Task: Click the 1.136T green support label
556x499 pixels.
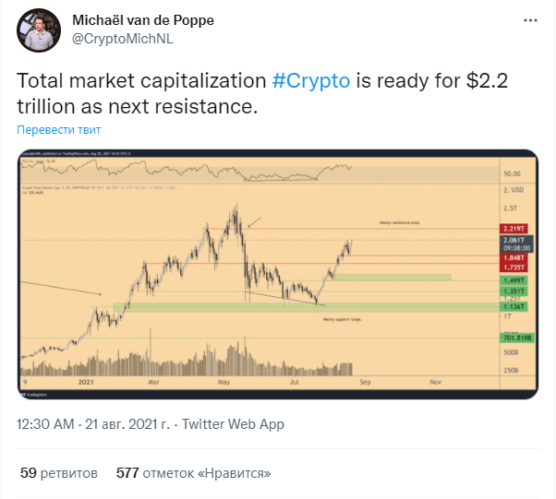Action: pos(514,307)
